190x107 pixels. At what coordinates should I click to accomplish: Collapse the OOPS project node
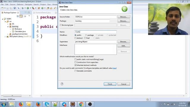(3, 19)
